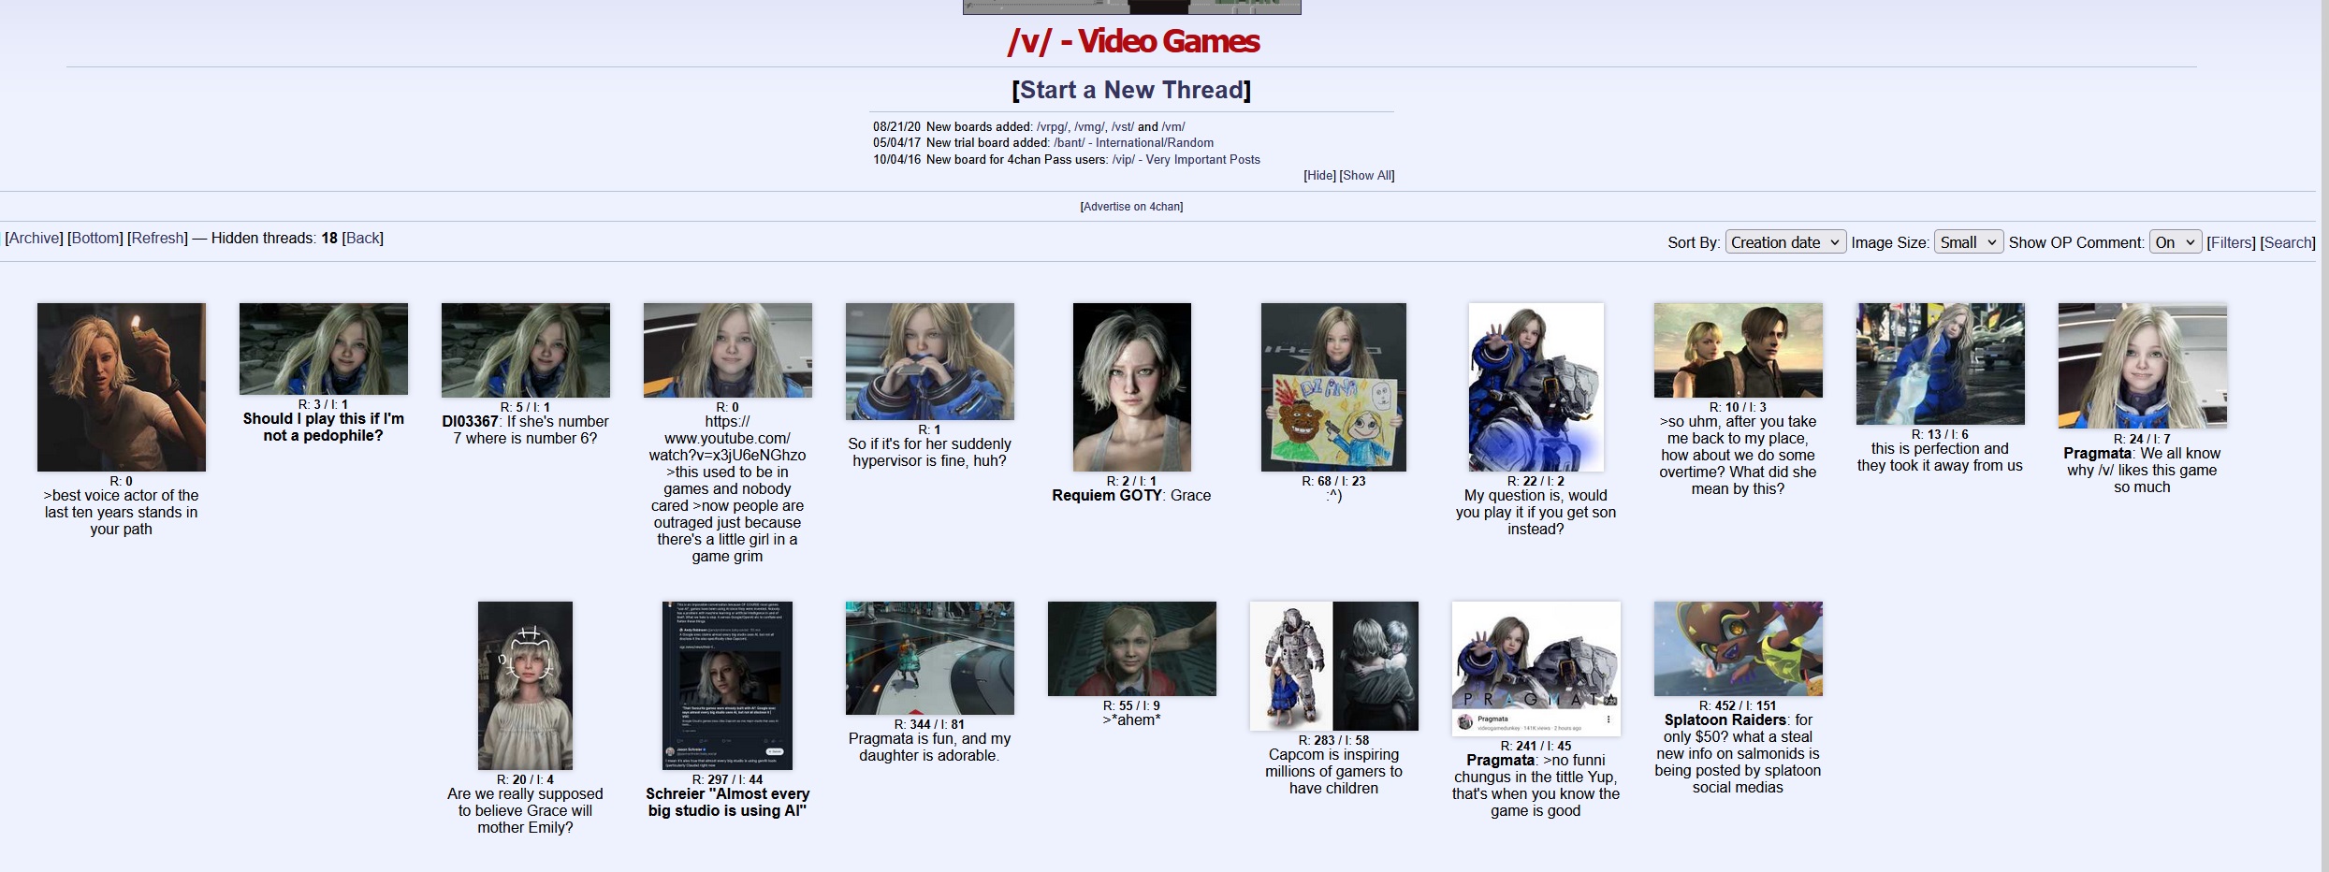2329x872 pixels.
Task: Open the Schreier AI thread thumbnail
Action: coord(728,686)
